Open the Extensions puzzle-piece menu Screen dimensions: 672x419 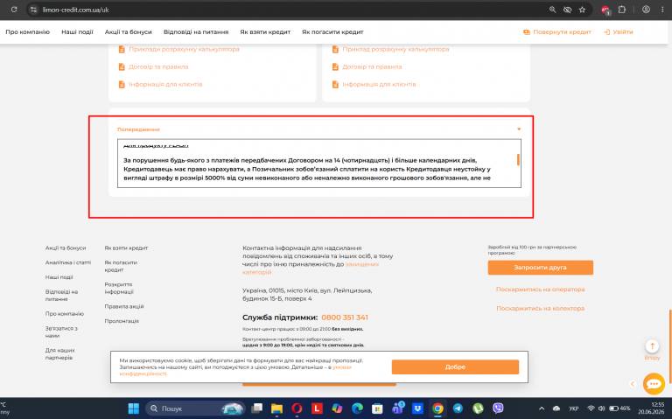point(622,10)
